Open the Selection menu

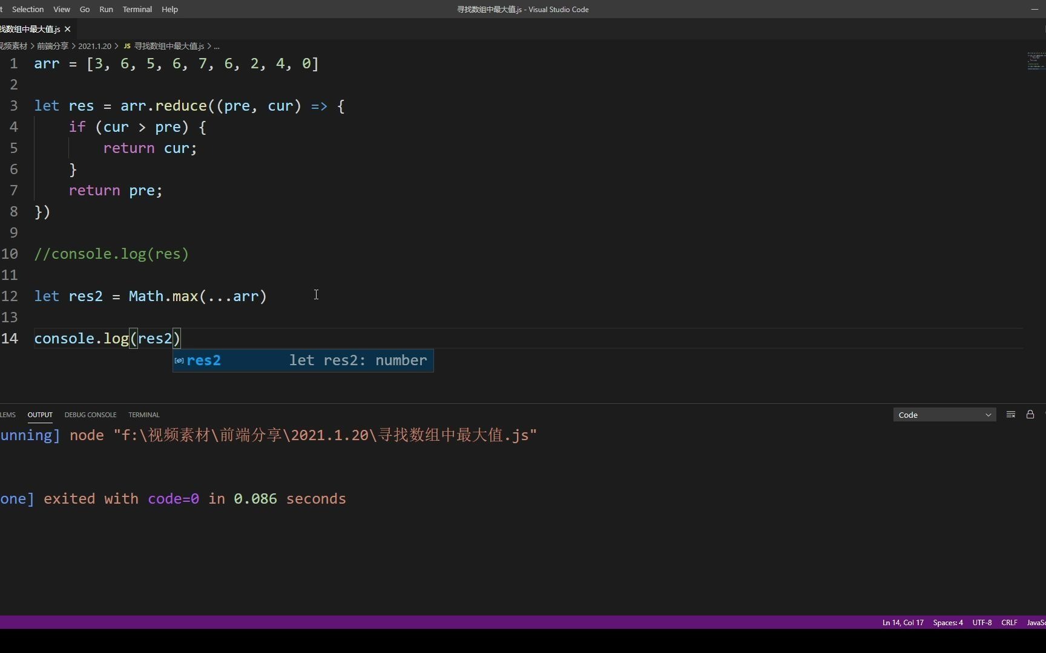tap(28, 9)
